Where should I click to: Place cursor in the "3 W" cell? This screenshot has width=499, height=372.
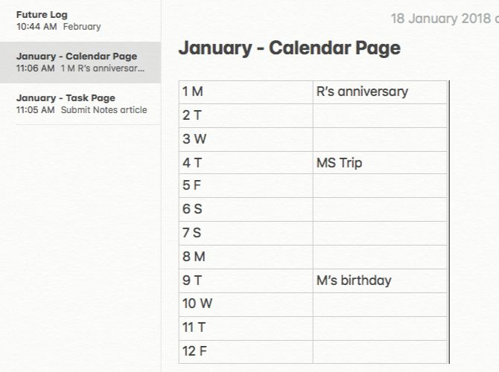pyautogui.click(x=246, y=139)
